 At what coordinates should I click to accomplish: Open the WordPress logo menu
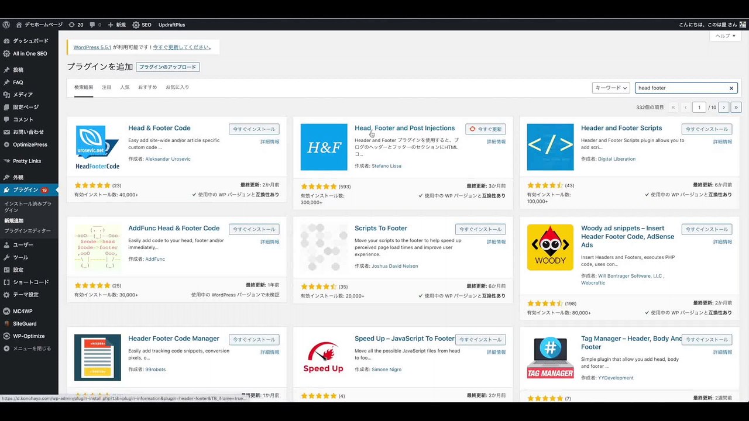pos(6,25)
